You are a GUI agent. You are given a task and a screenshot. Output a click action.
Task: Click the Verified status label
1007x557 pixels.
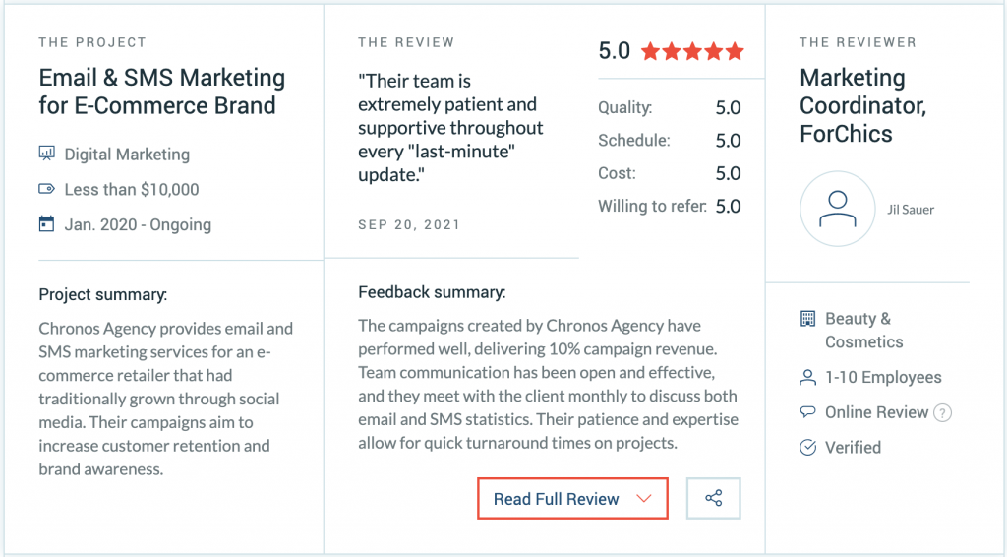[x=853, y=447]
